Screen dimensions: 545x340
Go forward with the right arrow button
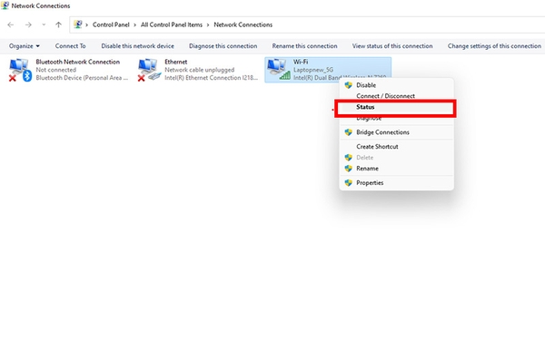click(28, 24)
